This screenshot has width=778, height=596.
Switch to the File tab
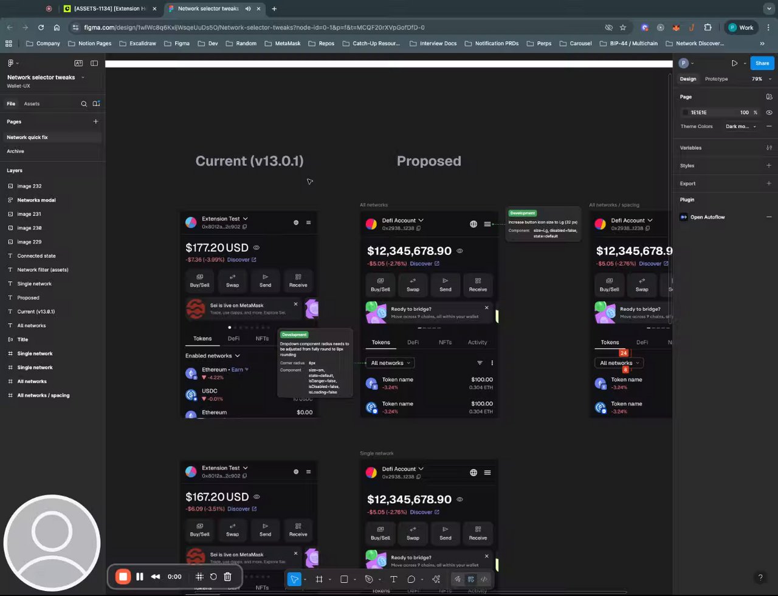11,104
